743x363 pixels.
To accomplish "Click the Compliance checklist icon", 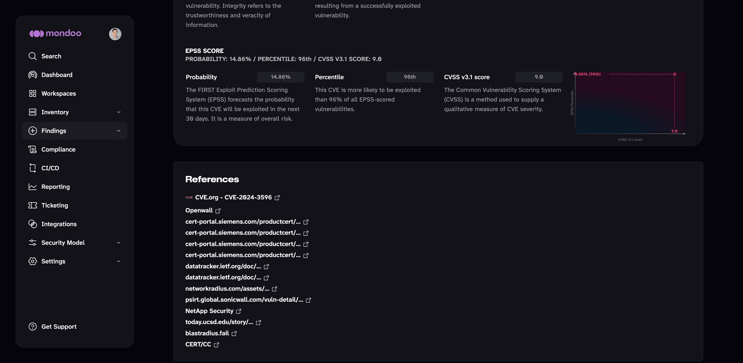I will 33,149.
